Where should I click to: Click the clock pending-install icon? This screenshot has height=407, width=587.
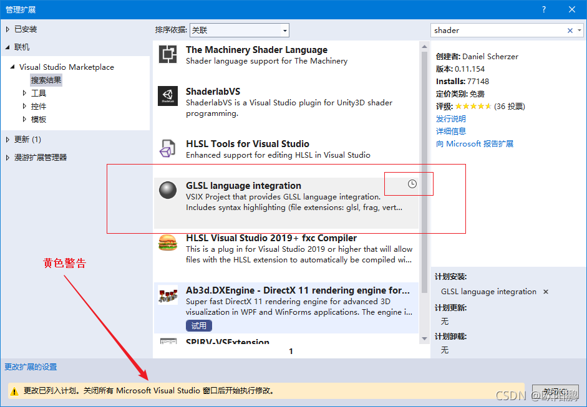pos(412,184)
